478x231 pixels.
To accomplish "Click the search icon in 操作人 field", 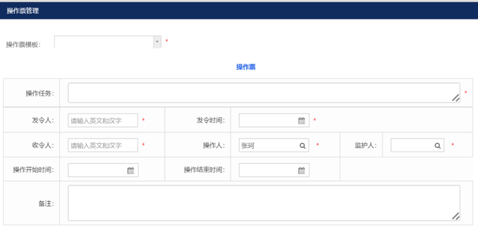I will tap(303, 146).
